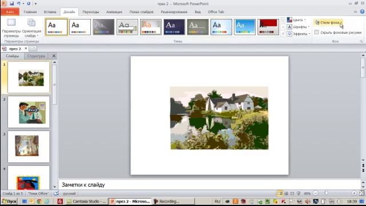Click the zoom in plus button
The height and width of the screenshot is (206, 366).
(x=354, y=193)
